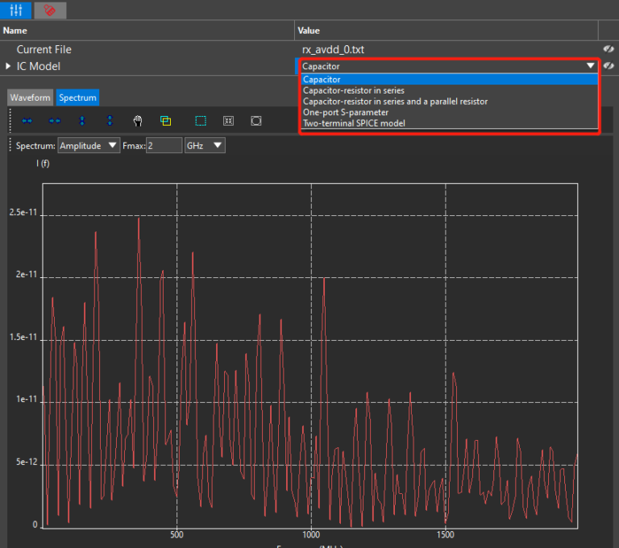
Task: Click the horizontal zoom-in arrows icon
Action: coord(27,121)
